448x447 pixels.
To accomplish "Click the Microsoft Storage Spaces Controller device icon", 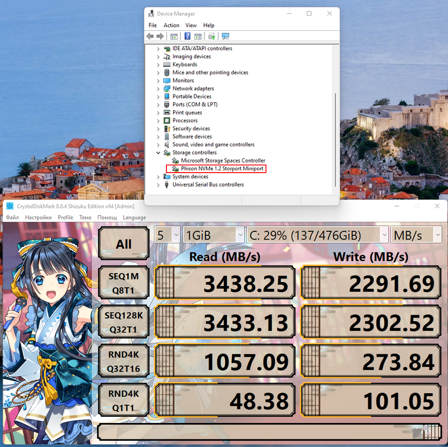I will click(175, 160).
